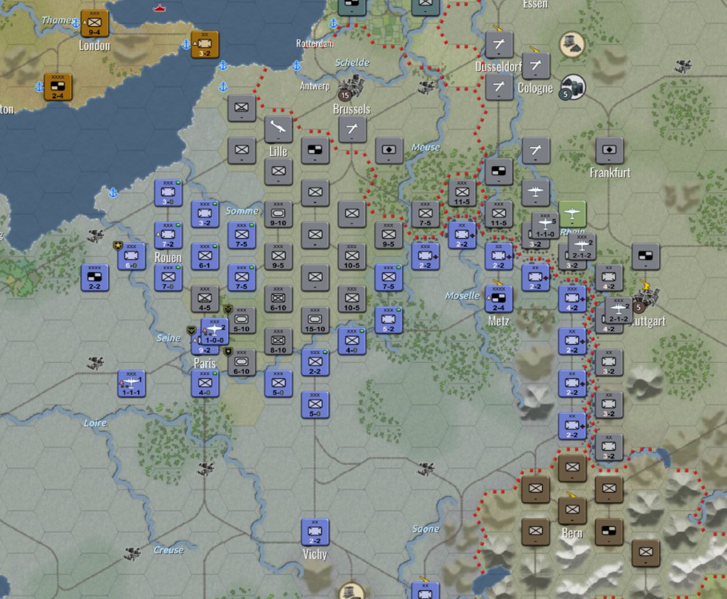Select the blue 7-0 infantry unit
This screenshot has width=727, height=599.
[x=168, y=278]
